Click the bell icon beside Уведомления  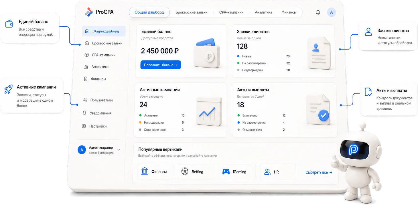[84, 113]
